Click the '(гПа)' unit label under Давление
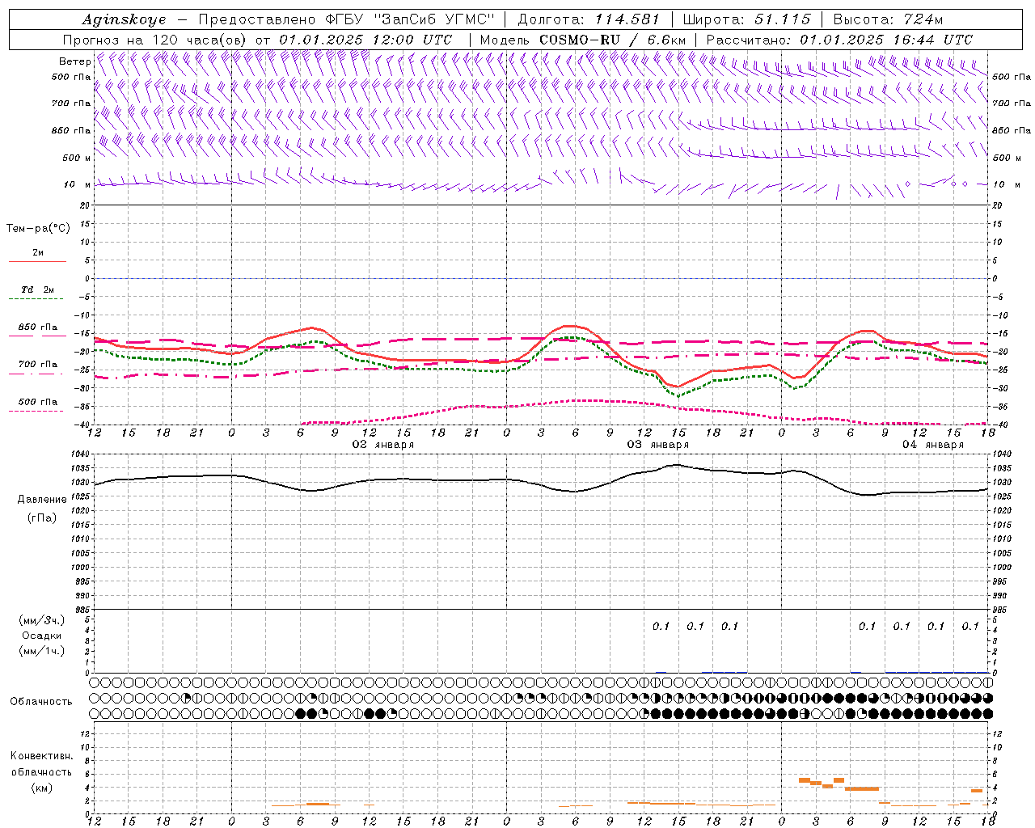Screen dimensions: 1035x828 click(42, 517)
